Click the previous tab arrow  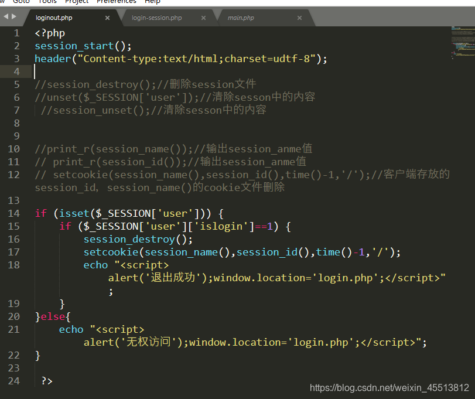click(6, 16)
